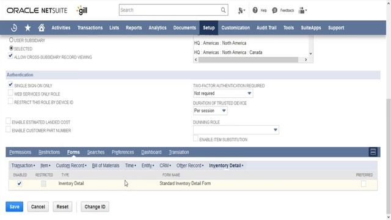Toggle Enabled checkbox for Inventory Detail
Viewport: 391px width, 220px height.
click(x=20, y=183)
